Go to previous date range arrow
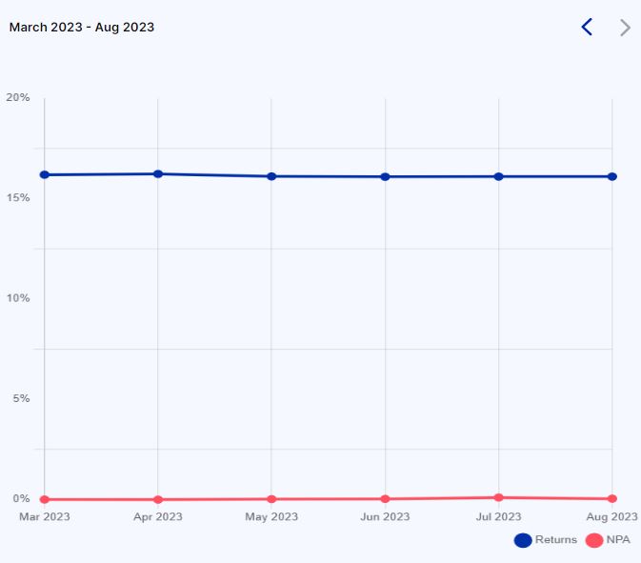Image resolution: width=641 pixels, height=563 pixels. pos(587,28)
